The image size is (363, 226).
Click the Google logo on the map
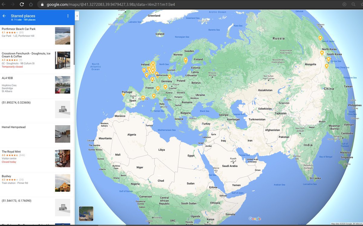click(x=255, y=219)
